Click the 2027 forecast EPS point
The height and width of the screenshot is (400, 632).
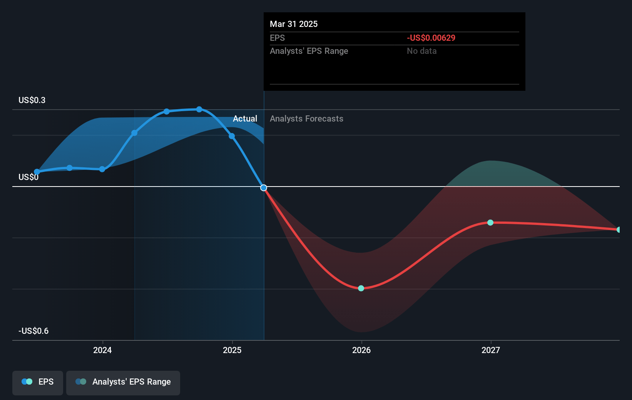(490, 223)
